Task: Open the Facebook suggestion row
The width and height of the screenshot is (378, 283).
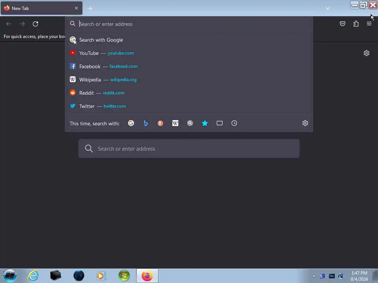Action: pos(189,66)
